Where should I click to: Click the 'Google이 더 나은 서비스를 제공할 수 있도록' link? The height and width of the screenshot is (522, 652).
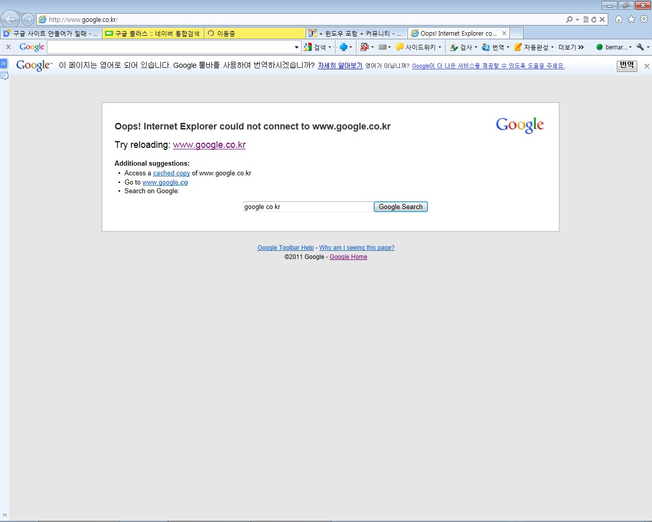coord(488,66)
